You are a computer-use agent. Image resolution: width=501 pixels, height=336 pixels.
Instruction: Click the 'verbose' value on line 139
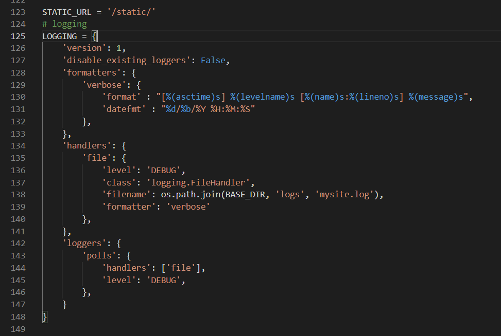(x=188, y=207)
